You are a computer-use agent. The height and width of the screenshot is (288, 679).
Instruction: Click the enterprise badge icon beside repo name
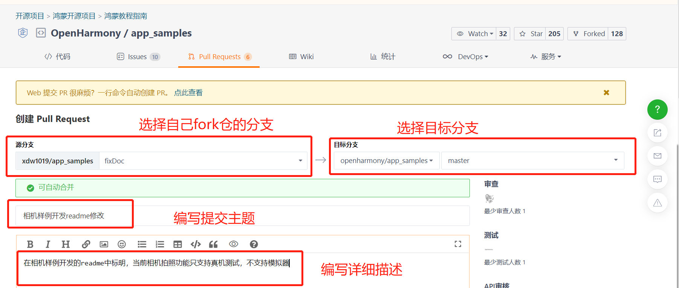click(x=23, y=33)
